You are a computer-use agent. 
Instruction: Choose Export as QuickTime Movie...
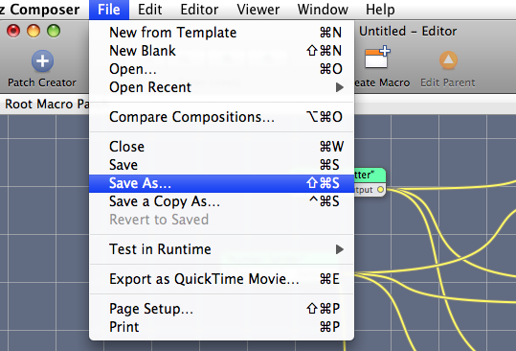tap(221, 279)
